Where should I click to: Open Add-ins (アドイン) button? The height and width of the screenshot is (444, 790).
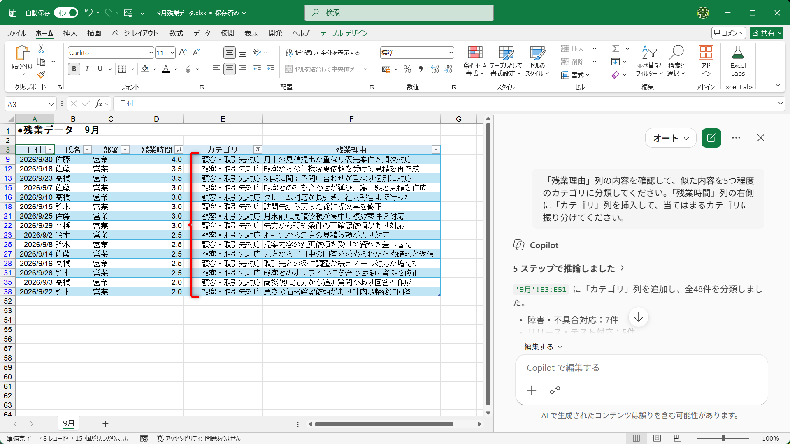[706, 61]
